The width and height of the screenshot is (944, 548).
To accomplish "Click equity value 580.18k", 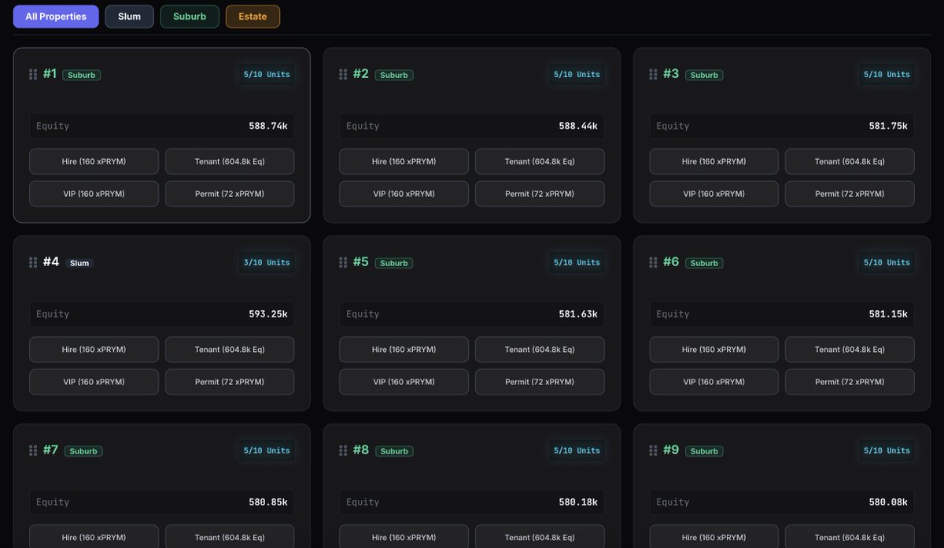I will 578,502.
